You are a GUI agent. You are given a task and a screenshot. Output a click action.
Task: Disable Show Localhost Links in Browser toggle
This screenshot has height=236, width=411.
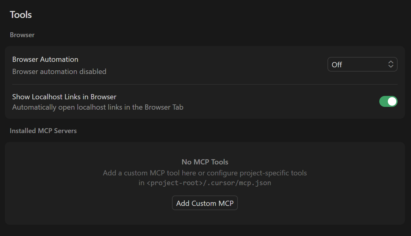388,101
